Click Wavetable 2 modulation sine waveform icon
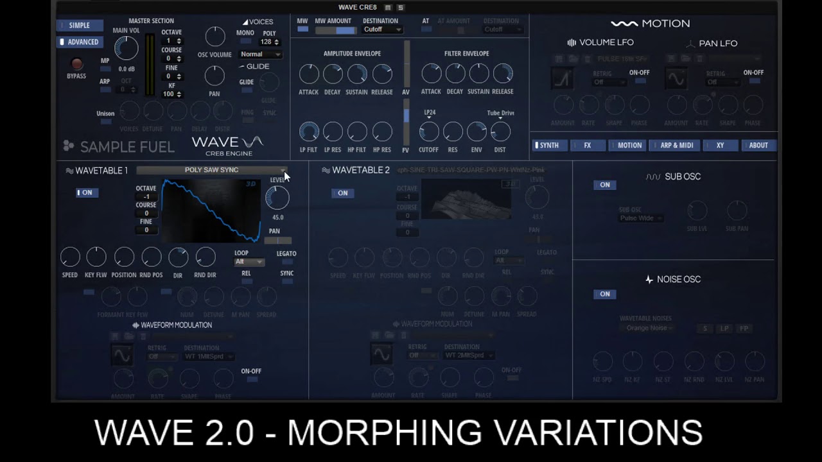 pos(381,354)
